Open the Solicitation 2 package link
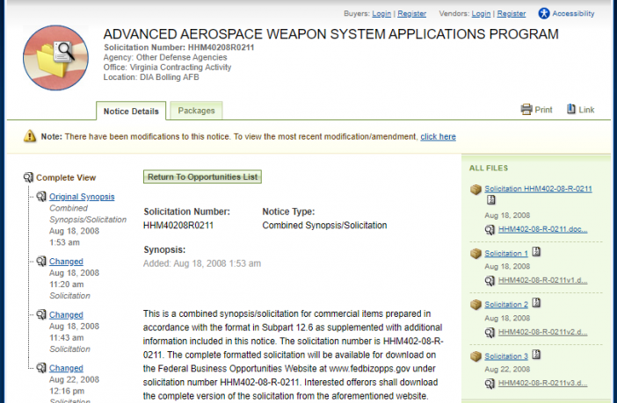The image size is (617, 403). pos(506,305)
